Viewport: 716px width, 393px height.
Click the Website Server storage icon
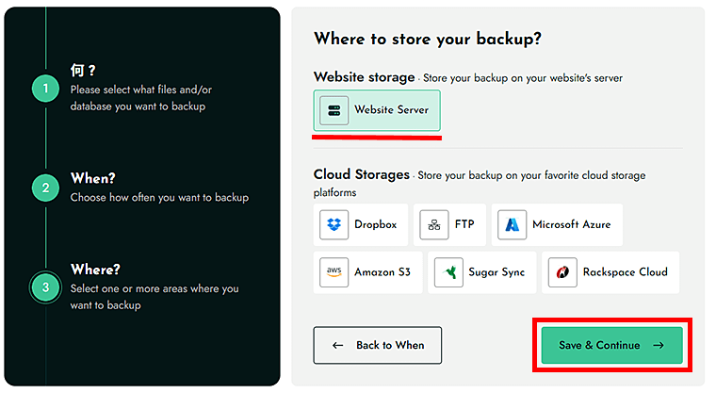point(334,110)
